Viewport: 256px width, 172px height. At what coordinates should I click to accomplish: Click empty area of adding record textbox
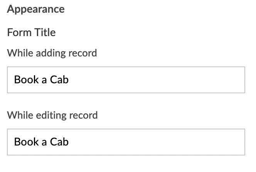[173, 80]
